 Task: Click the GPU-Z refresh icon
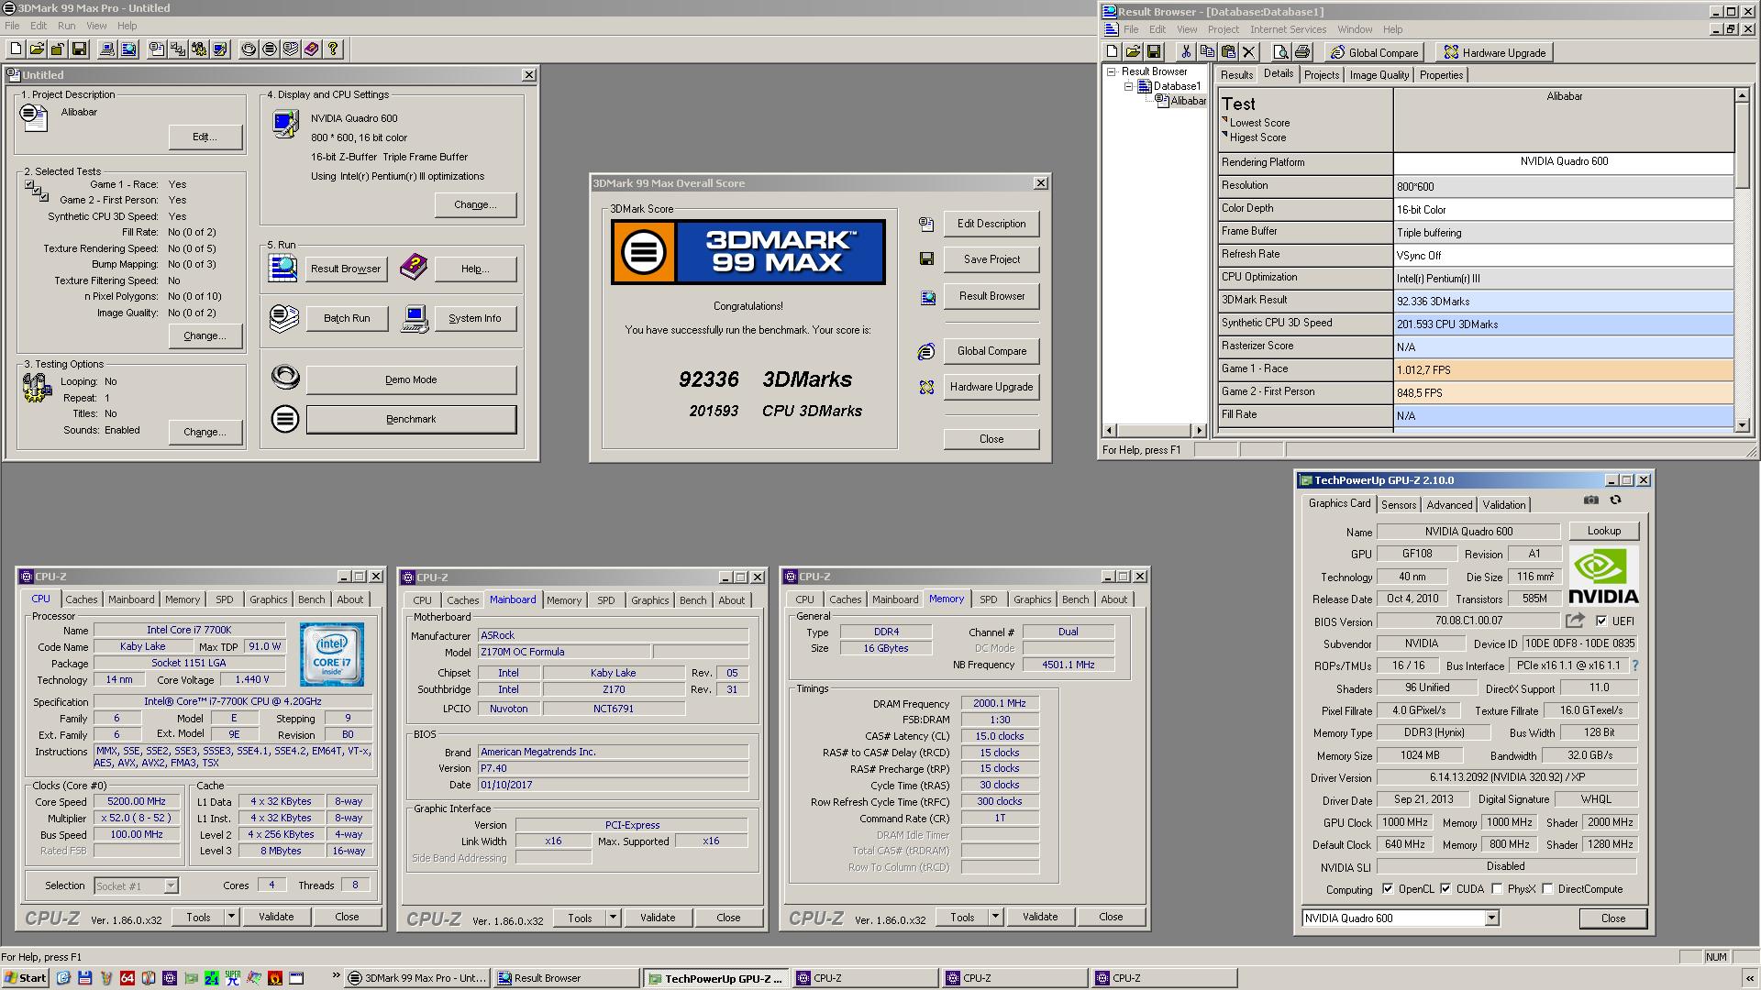point(1616,500)
